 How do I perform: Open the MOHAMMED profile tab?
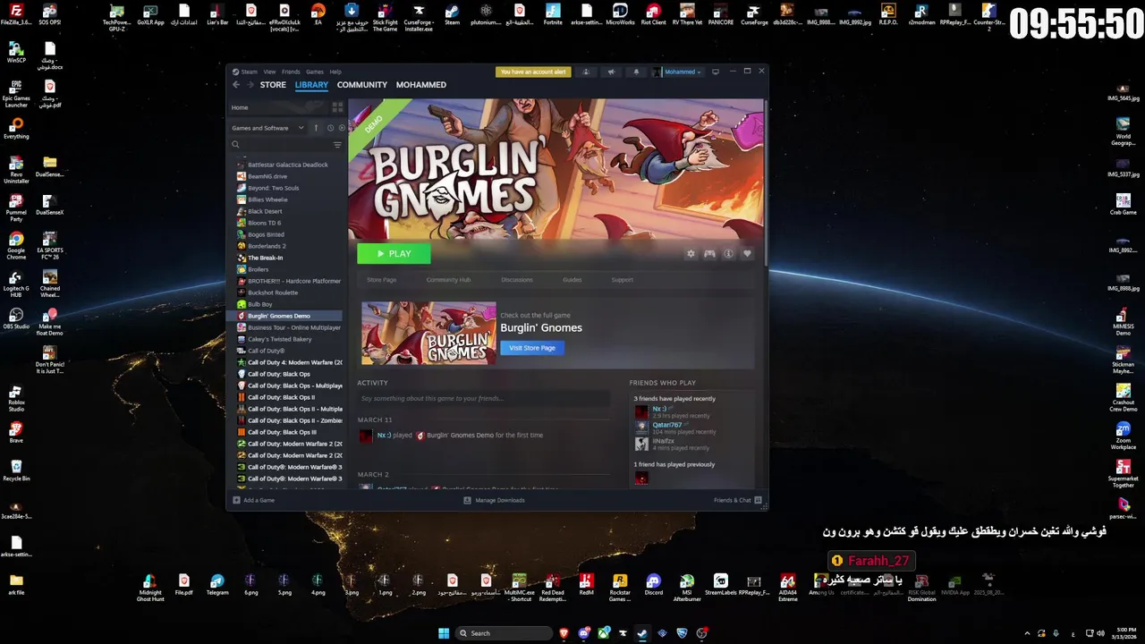[x=420, y=85]
